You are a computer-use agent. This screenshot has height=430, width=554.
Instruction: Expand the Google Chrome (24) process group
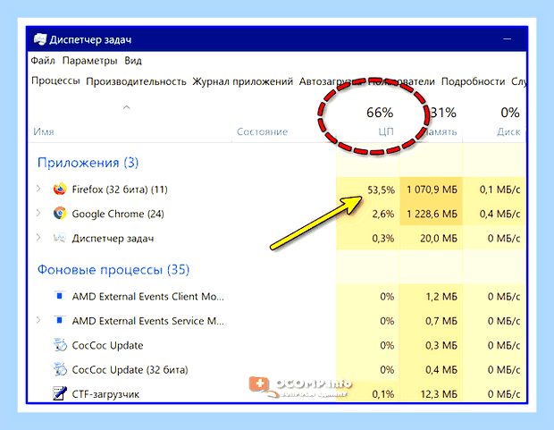click(x=38, y=214)
